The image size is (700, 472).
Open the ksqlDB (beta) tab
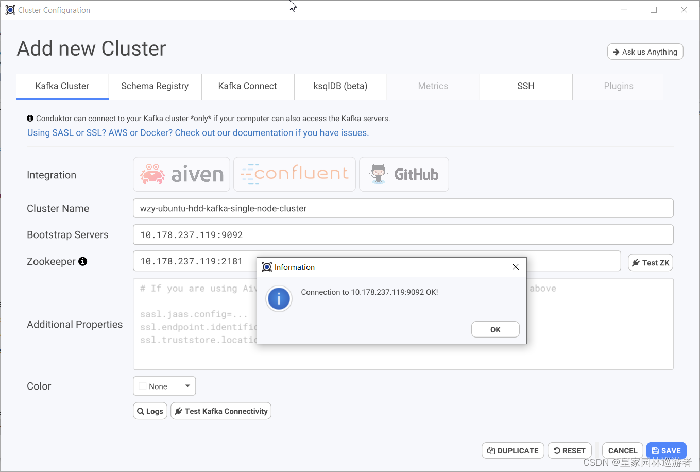pyautogui.click(x=340, y=86)
